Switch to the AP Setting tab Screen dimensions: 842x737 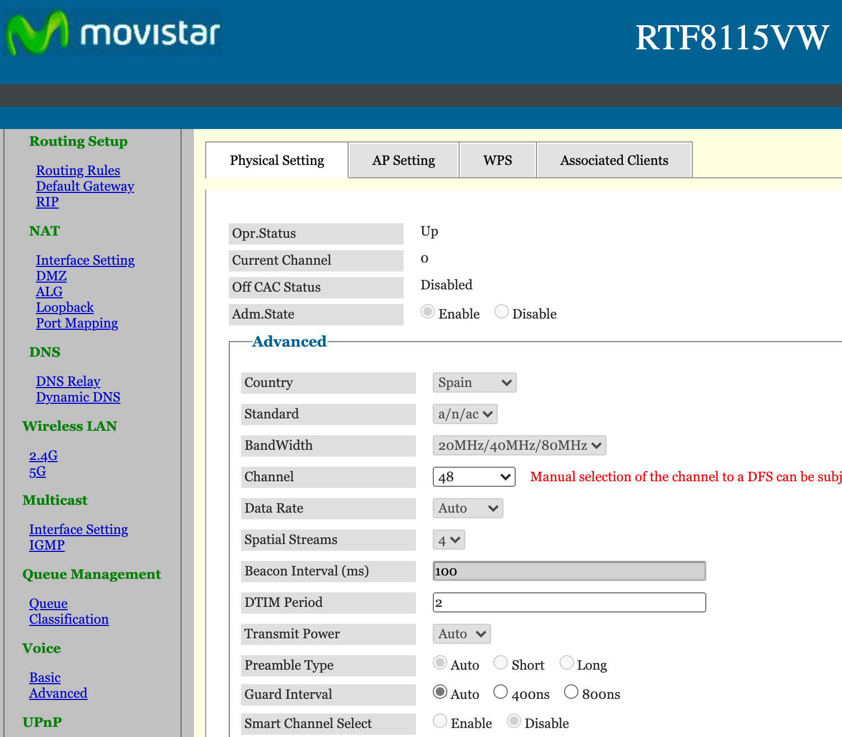click(x=403, y=160)
